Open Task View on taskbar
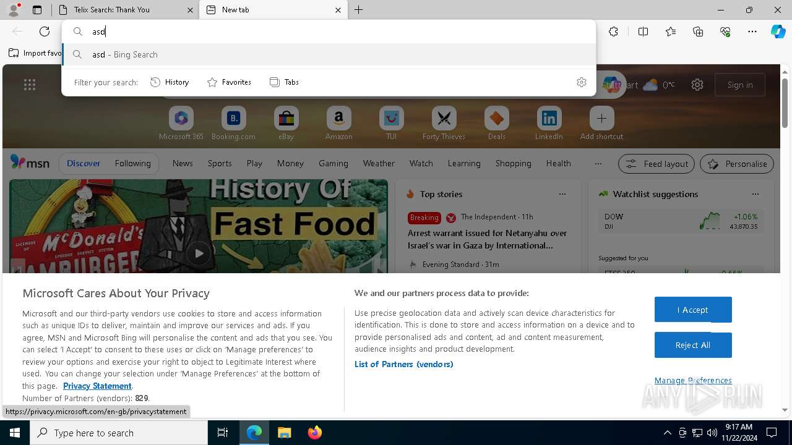The image size is (792, 445). coord(223,433)
